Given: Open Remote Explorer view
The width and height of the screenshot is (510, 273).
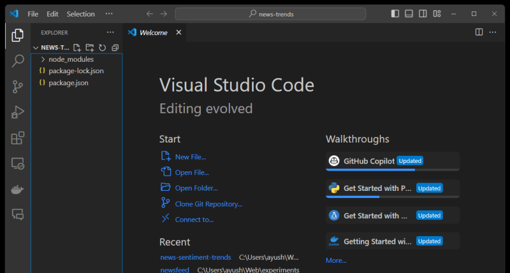Looking at the screenshot, I should [x=18, y=164].
